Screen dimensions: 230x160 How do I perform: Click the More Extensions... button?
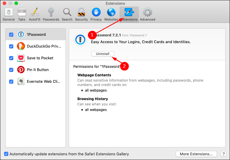point(196,154)
